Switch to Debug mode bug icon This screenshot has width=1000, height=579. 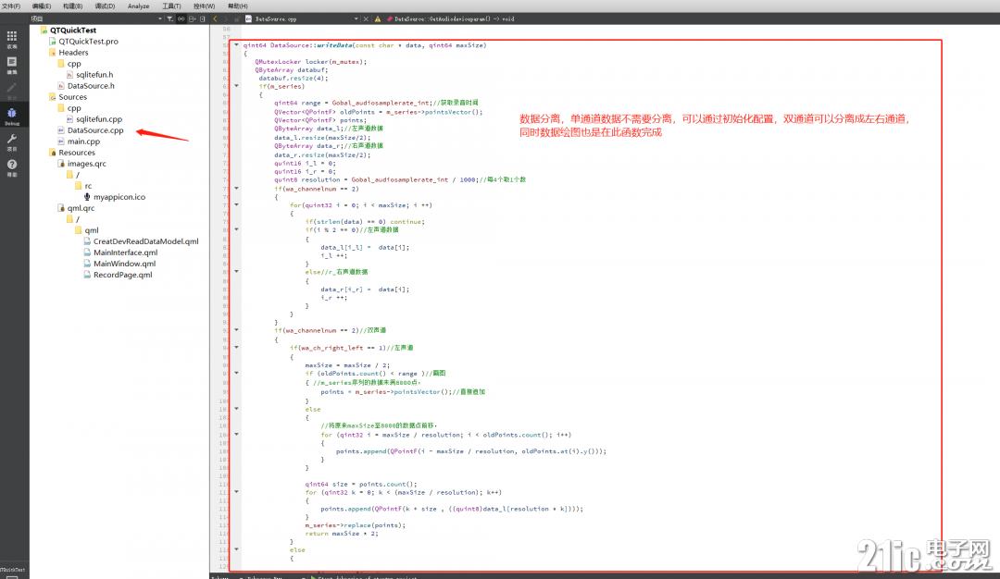click(11, 116)
